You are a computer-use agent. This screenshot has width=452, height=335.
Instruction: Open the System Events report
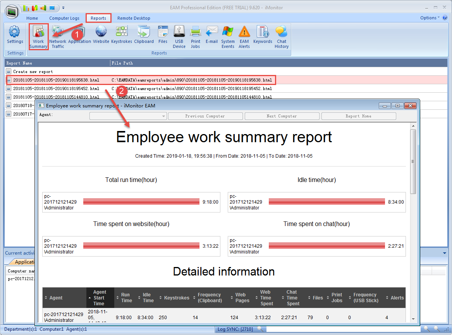click(228, 37)
